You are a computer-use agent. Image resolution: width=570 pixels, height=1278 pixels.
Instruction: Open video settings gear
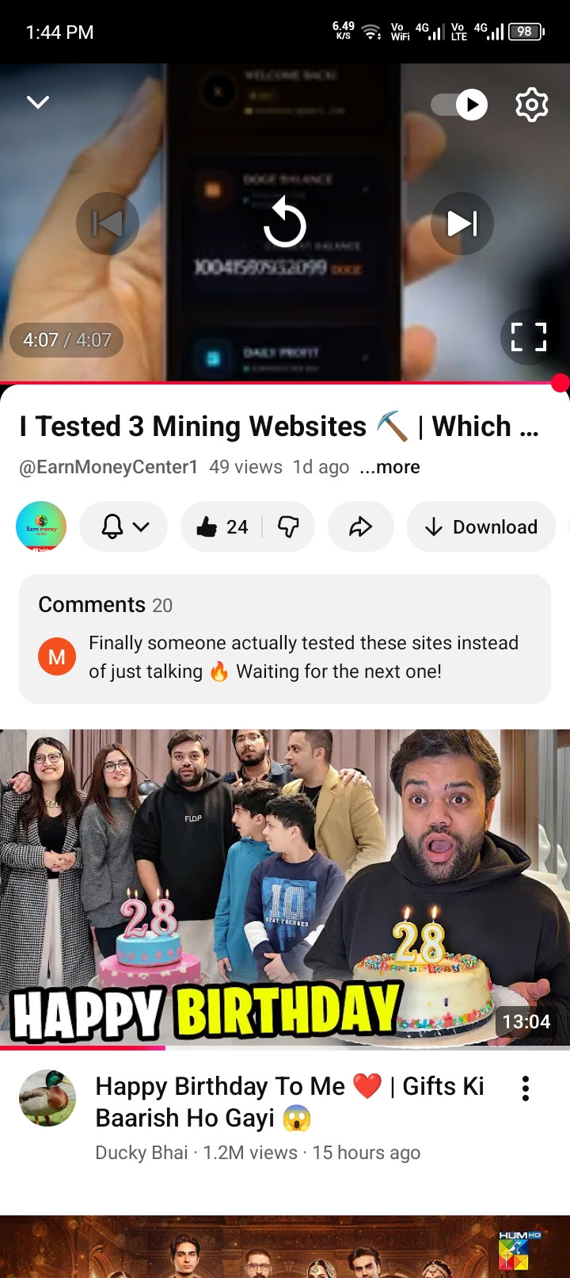click(x=532, y=105)
